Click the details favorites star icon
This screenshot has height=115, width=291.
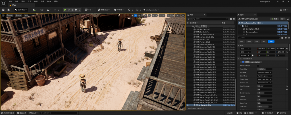[x=286, y=37]
